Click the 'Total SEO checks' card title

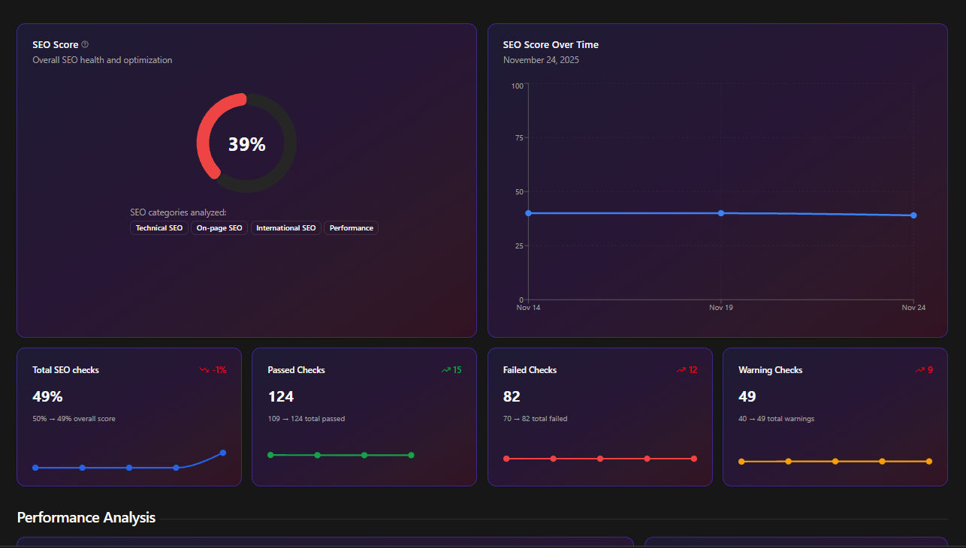66,370
